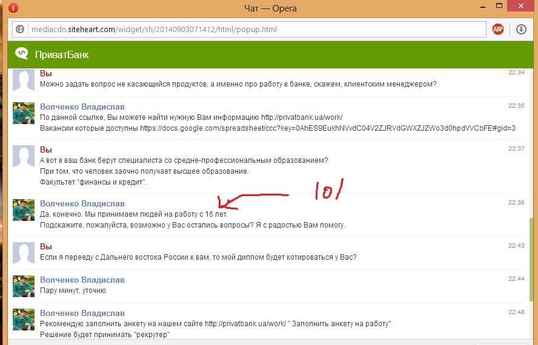Click line 'При том, что человек заочно...'
This screenshot has width=538, height=345.
[x=144, y=171]
